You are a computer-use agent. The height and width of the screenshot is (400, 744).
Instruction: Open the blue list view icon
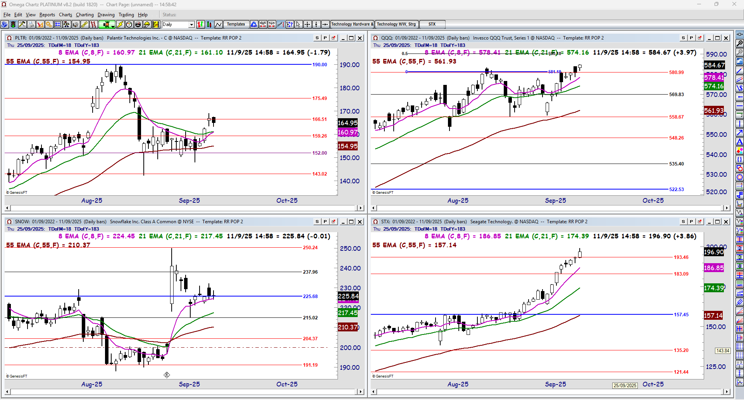58,24
